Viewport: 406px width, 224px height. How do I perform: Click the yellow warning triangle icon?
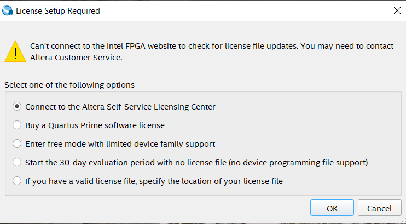pyautogui.click(x=15, y=52)
